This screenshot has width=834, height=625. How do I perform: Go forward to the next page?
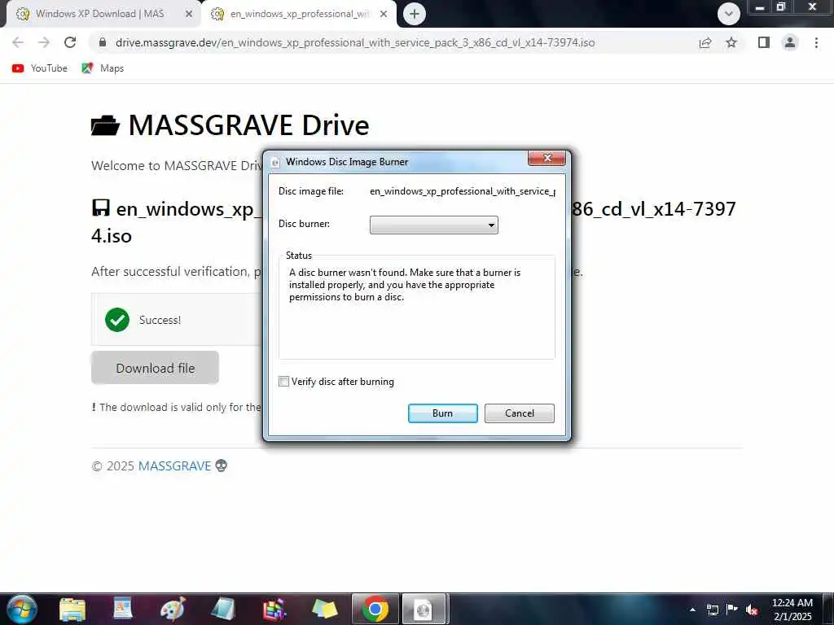[x=44, y=42]
